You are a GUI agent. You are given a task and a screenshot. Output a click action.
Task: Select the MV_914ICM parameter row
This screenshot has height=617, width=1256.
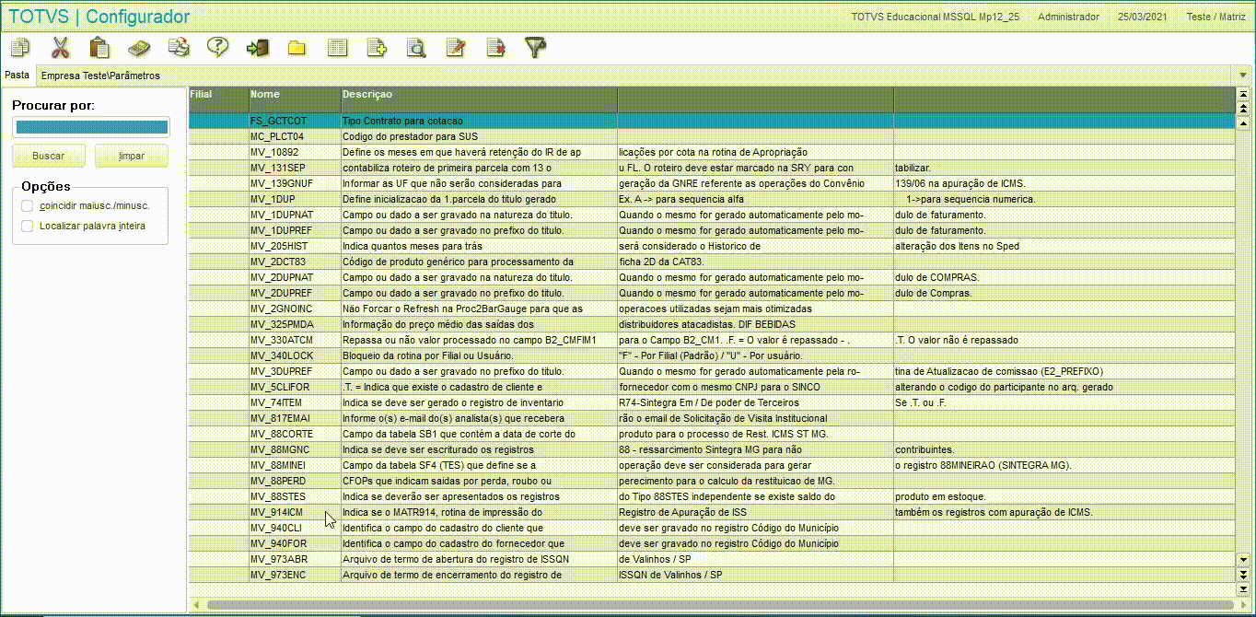[x=711, y=512]
